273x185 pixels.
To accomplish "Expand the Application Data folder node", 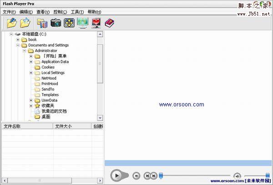I will (x=31, y=62).
